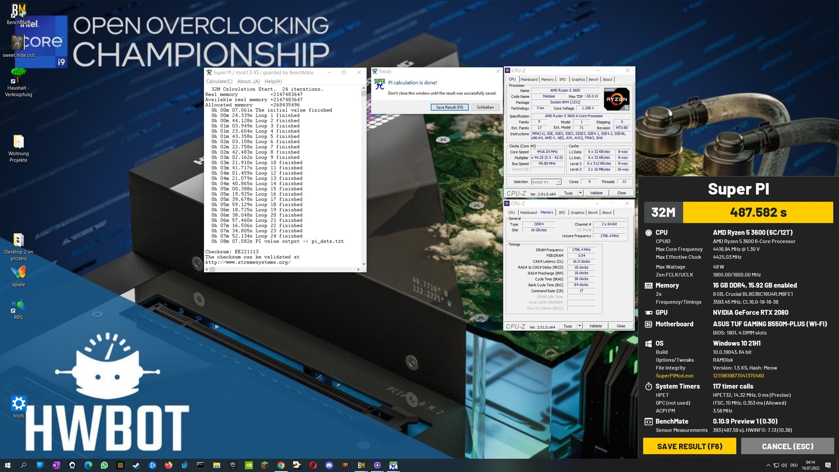Open SPD tab in upper CPU-Z window
839x472 pixels.
[562, 80]
